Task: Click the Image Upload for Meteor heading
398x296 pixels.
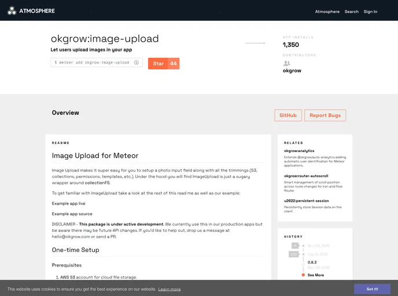Action: pyautogui.click(x=95, y=156)
